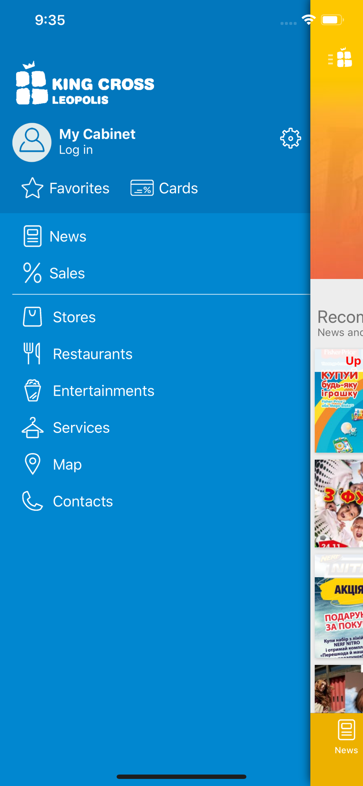The width and height of the screenshot is (363, 786).
Task: Tap the Services hanger icon
Action: tap(32, 427)
